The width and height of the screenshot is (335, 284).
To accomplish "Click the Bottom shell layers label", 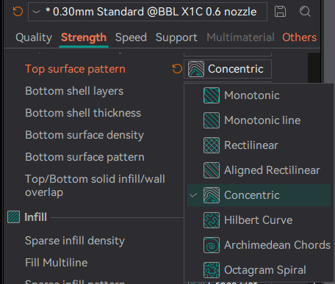I will [74, 91].
